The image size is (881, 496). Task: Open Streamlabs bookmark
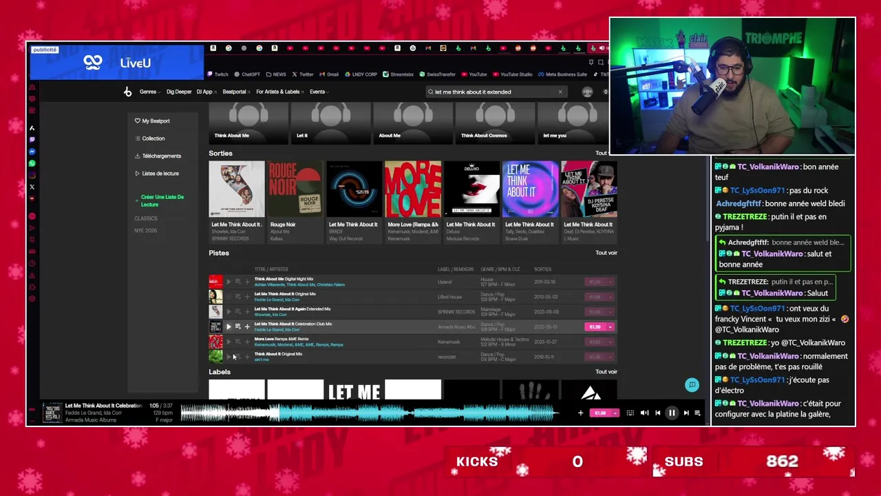click(399, 74)
